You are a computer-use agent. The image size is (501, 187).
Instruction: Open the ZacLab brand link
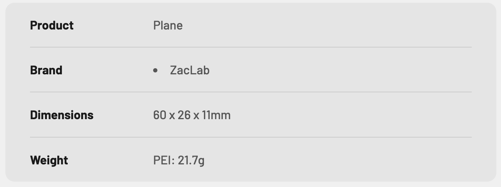click(x=190, y=70)
